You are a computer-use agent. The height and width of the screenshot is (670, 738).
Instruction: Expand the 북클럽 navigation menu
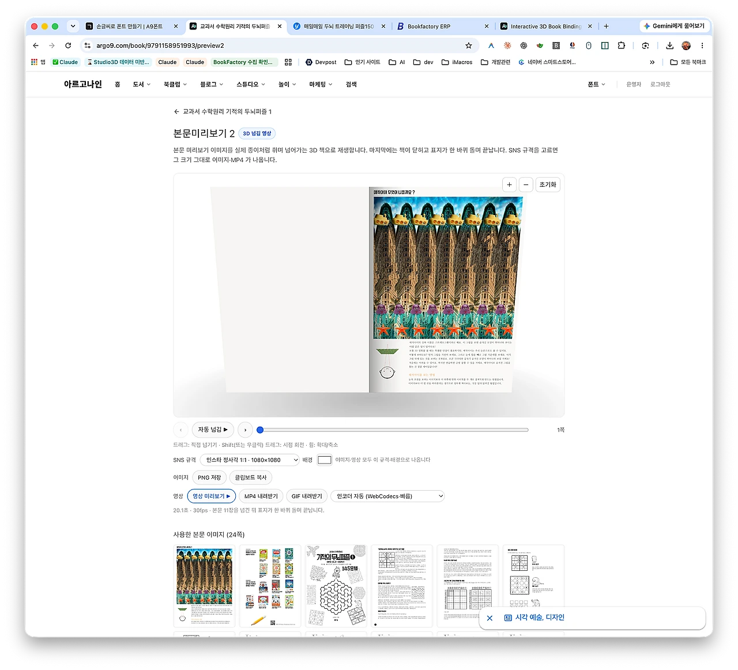175,84
